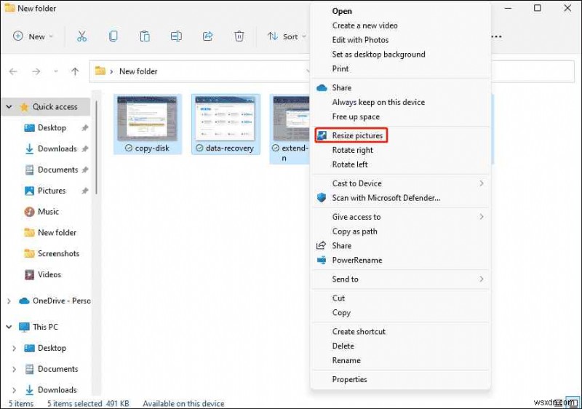Image resolution: width=582 pixels, height=409 pixels.
Task: Open the New dropdown button
Action: pyautogui.click(x=33, y=36)
